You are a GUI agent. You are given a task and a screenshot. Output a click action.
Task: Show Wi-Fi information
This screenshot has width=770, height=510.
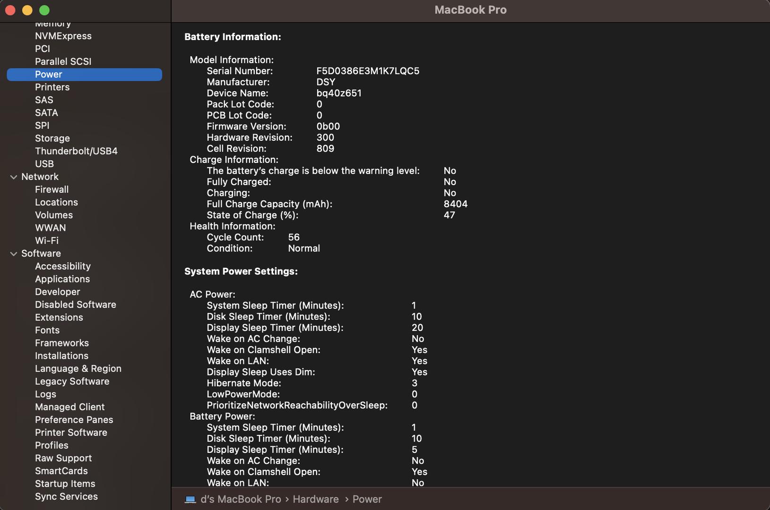(x=47, y=240)
